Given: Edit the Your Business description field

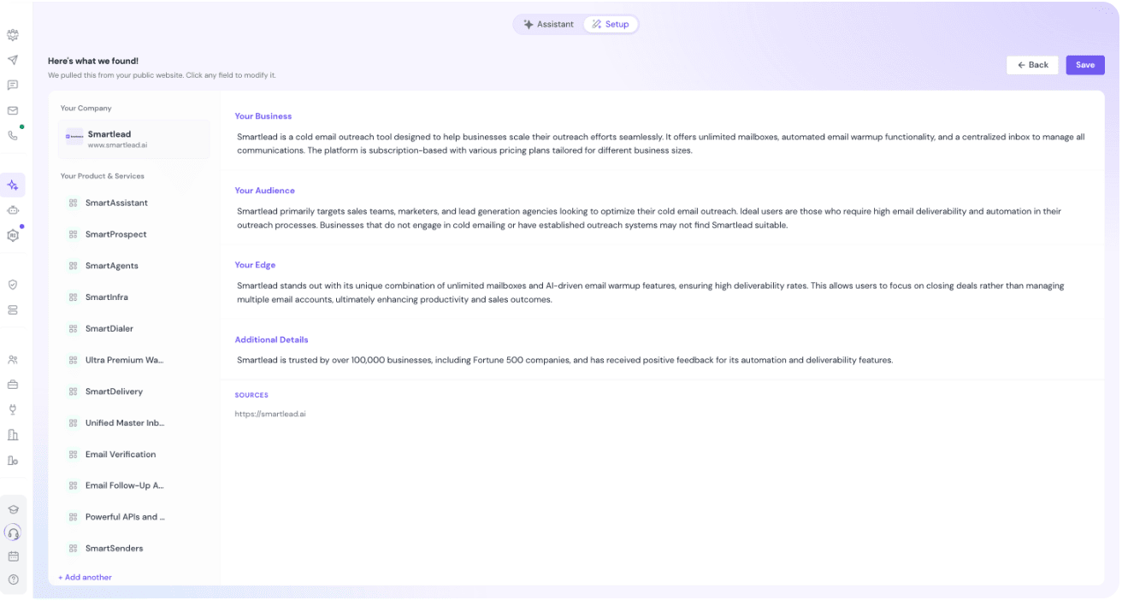Looking at the screenshot, I should coord(662,144).
